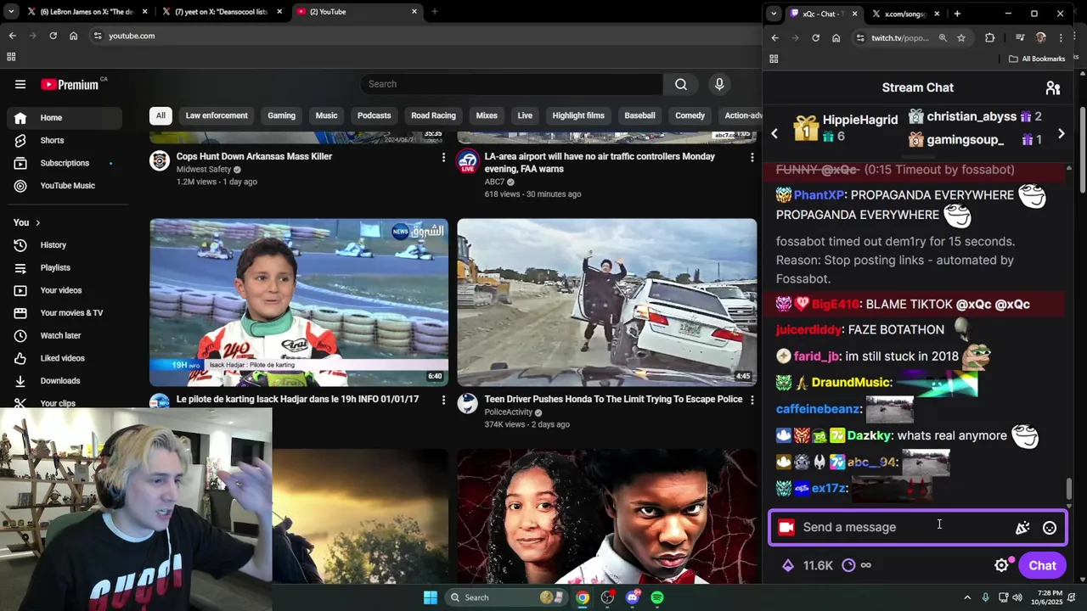Start voice search with microphone icon

(x=719, y=84)
